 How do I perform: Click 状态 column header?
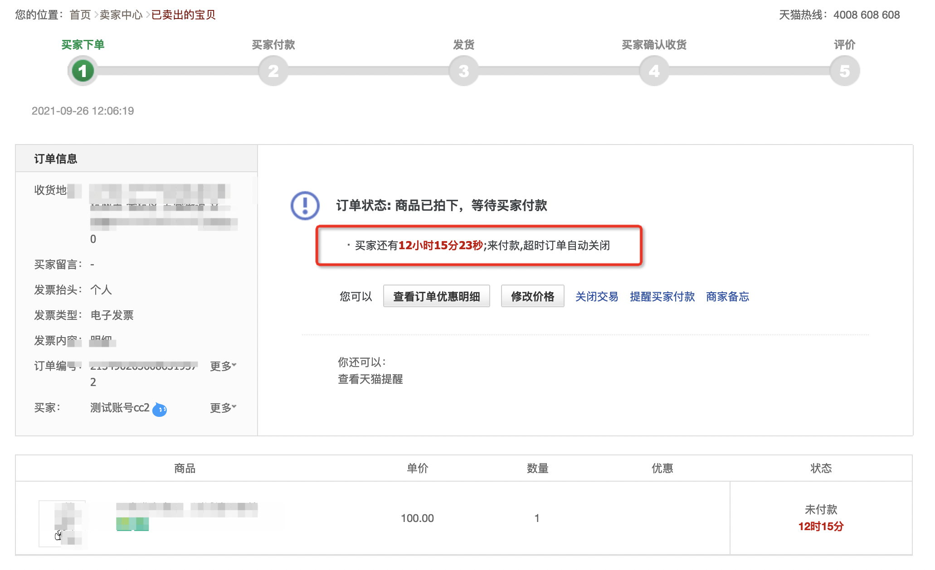[x=821, y=468]
